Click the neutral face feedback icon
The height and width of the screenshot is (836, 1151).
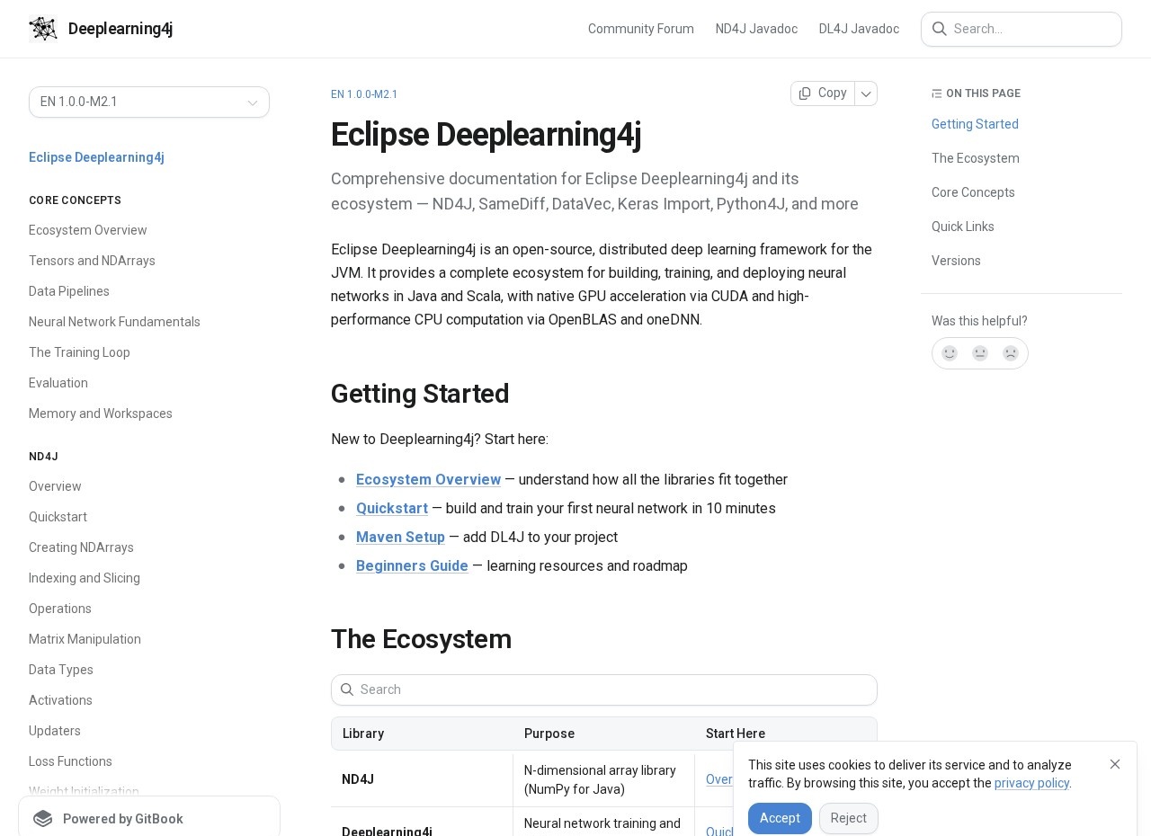pyautogui.click(x=980, y=353)
